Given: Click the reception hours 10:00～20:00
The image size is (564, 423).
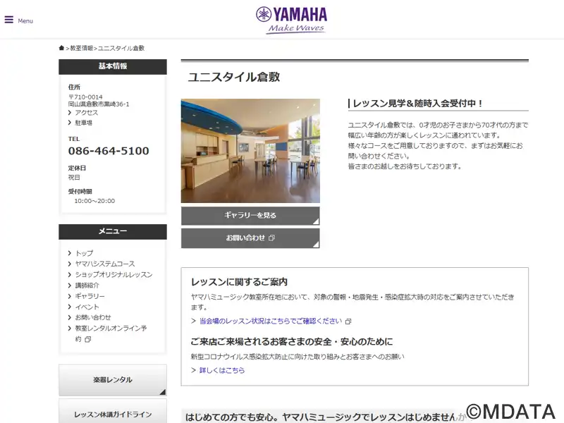Looking at the screenshot, I should pos(94,201).
